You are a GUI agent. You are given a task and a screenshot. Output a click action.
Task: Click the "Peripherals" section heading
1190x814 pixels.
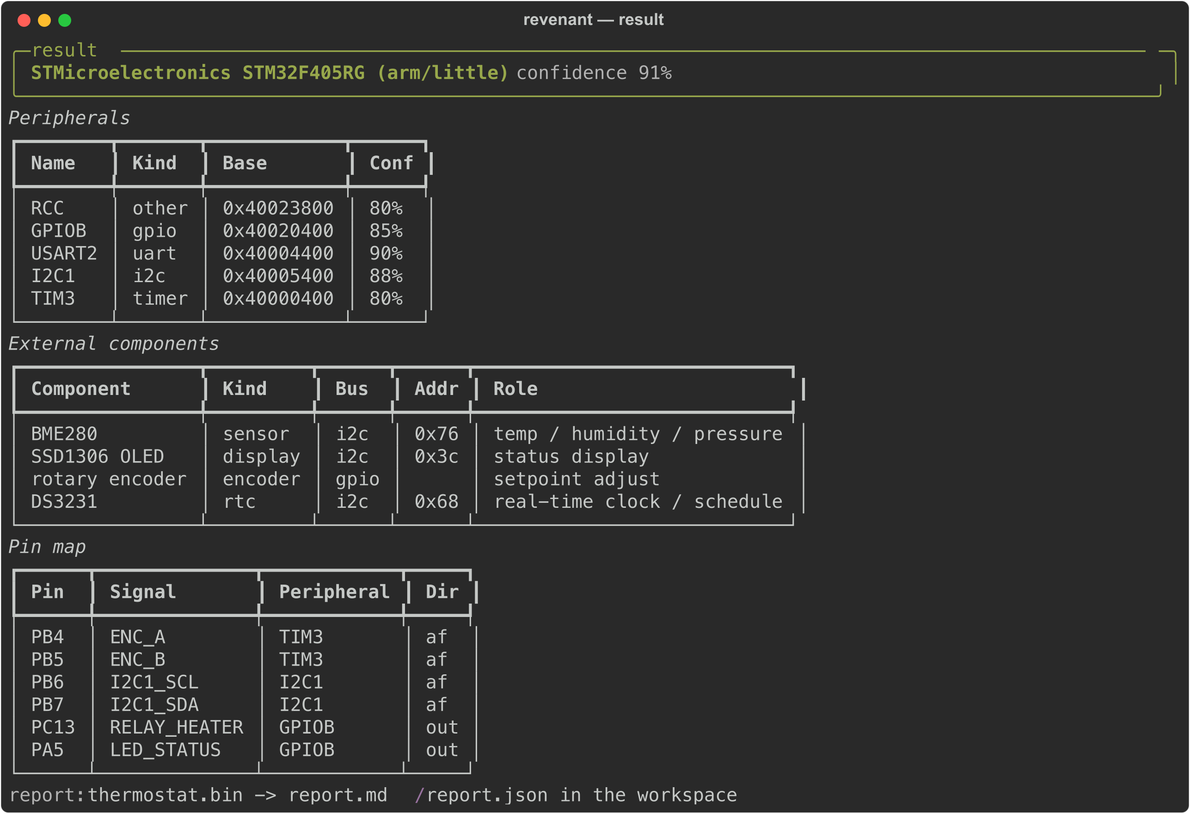(69, 118)
